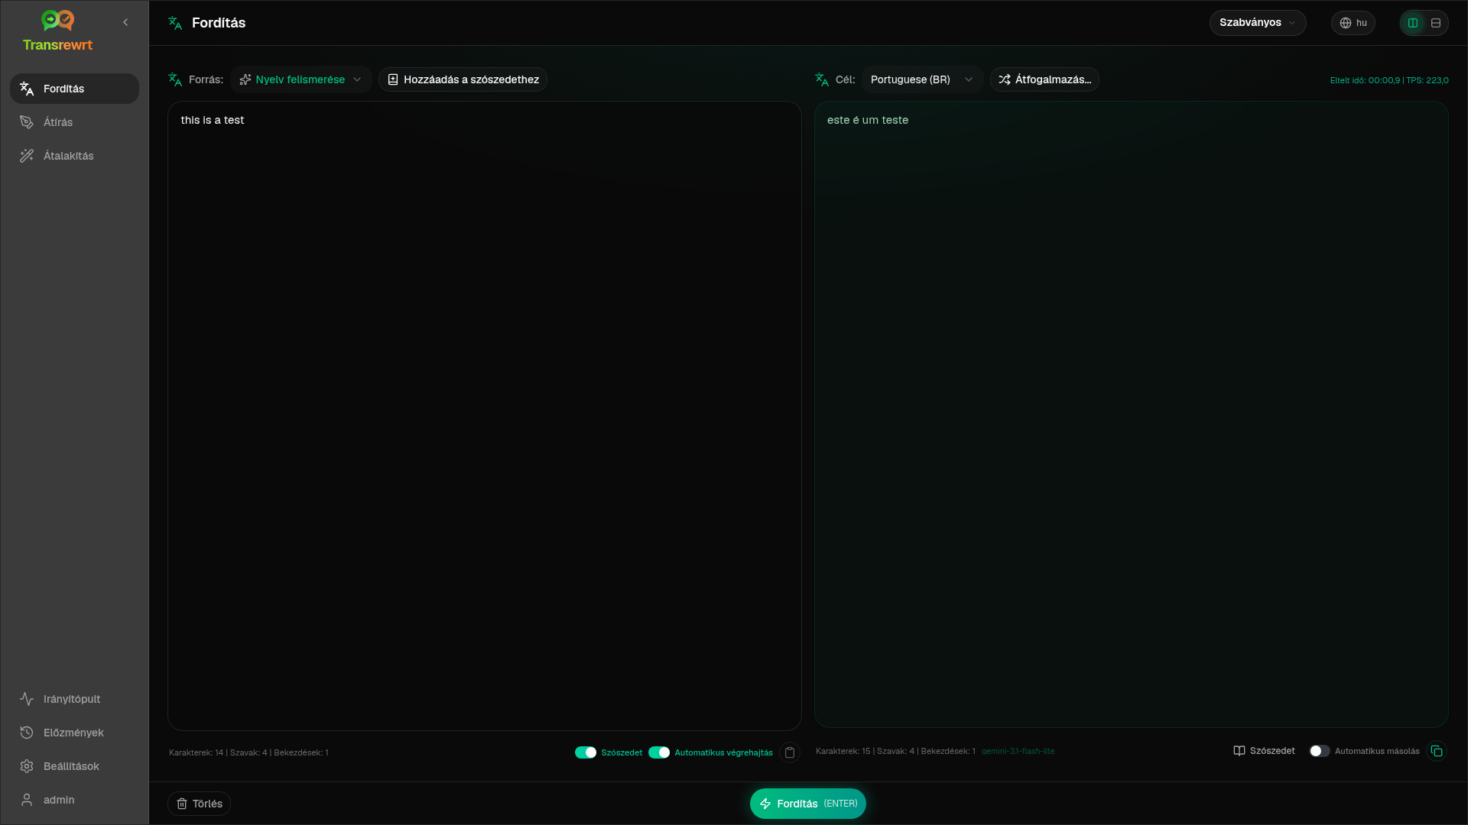
Task: Open Beállítások settings
Action: click(74, 766)
